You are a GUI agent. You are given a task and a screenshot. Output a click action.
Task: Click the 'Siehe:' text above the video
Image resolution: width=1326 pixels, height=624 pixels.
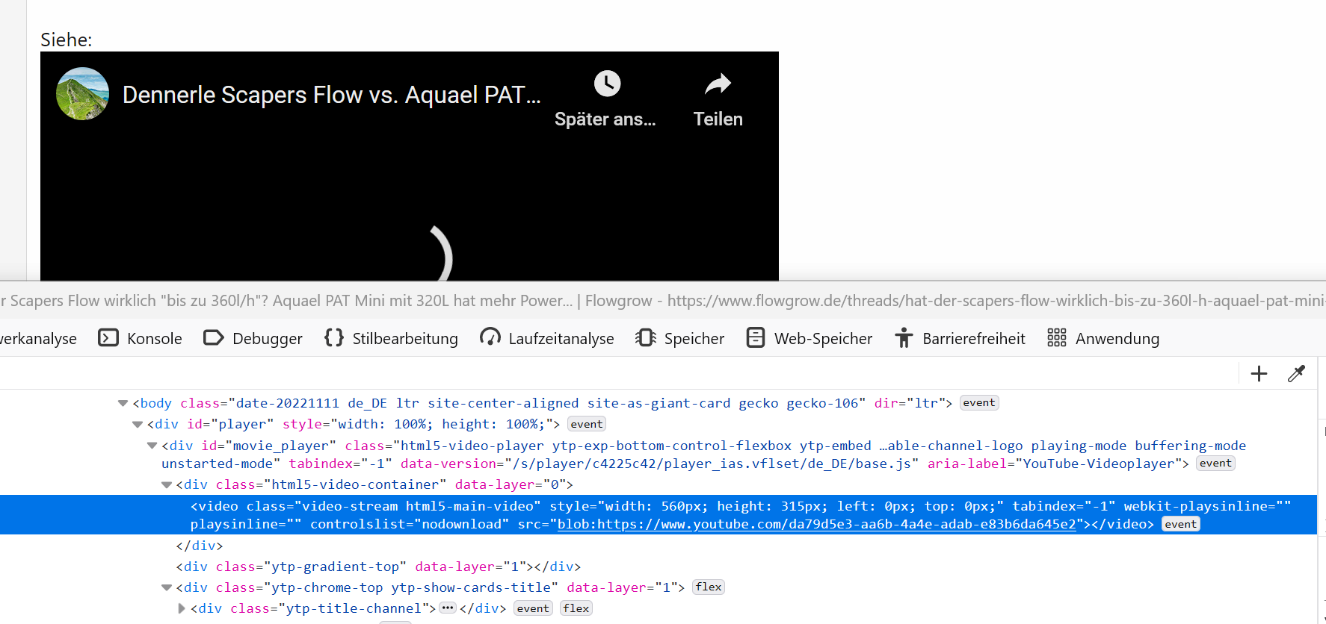67,40
